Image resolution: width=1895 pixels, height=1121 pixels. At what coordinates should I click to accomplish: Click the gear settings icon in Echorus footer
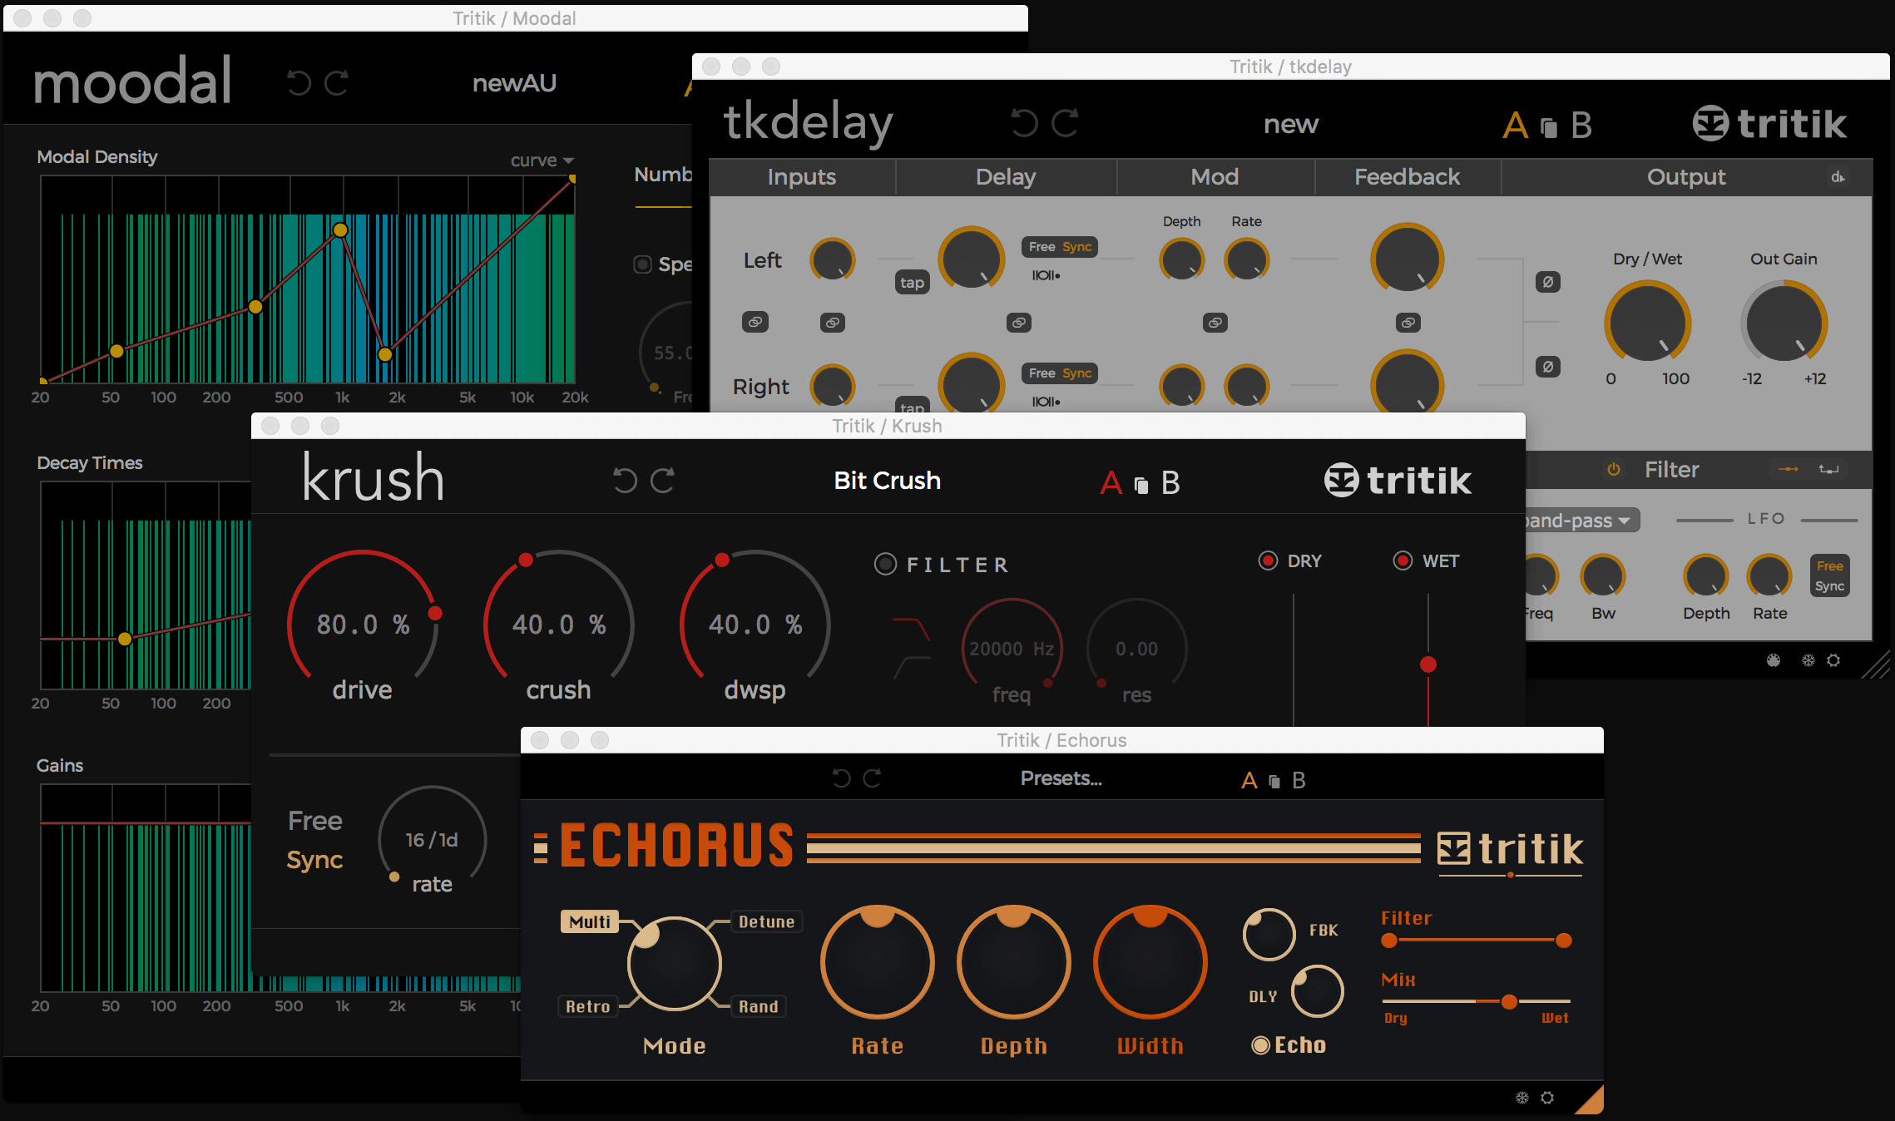pos(1547,1098)
